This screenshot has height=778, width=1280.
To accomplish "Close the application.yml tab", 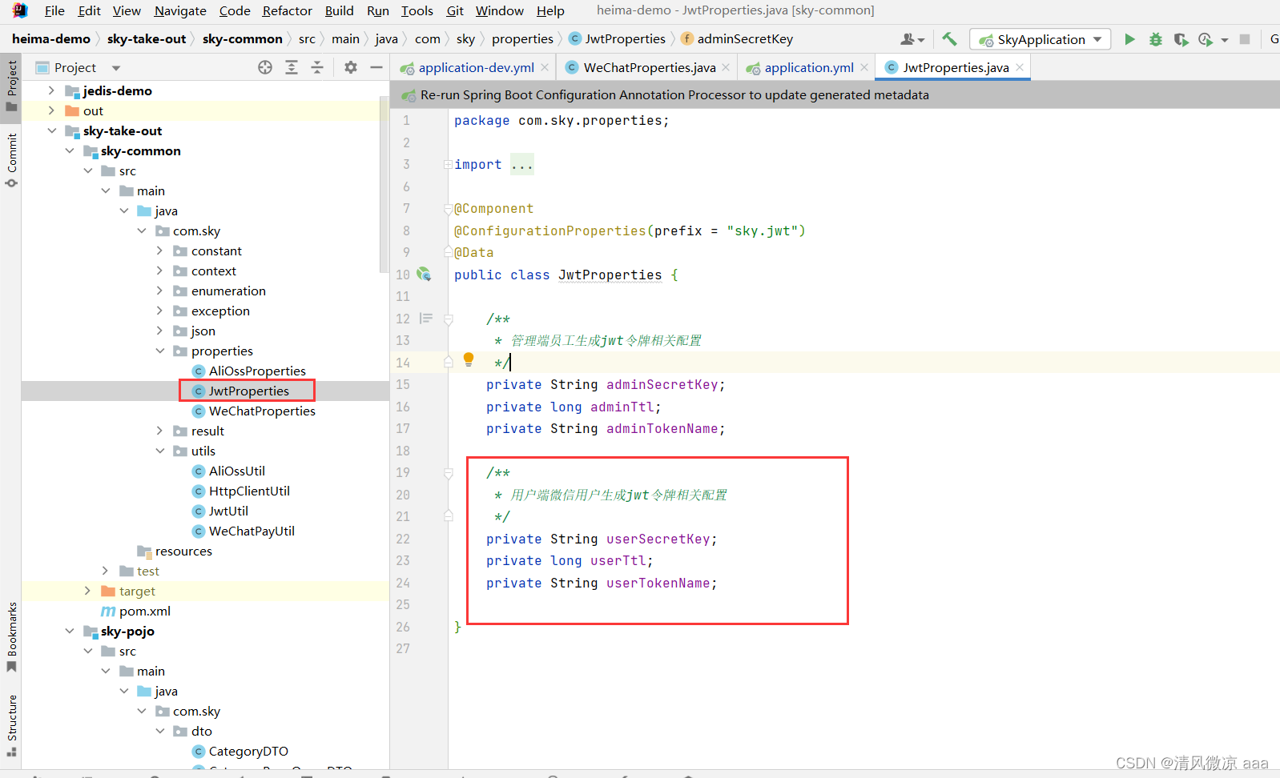I will (x=864, y=68).
